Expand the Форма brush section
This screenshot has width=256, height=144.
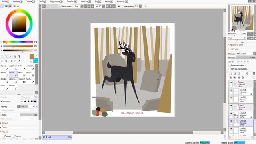4,123
